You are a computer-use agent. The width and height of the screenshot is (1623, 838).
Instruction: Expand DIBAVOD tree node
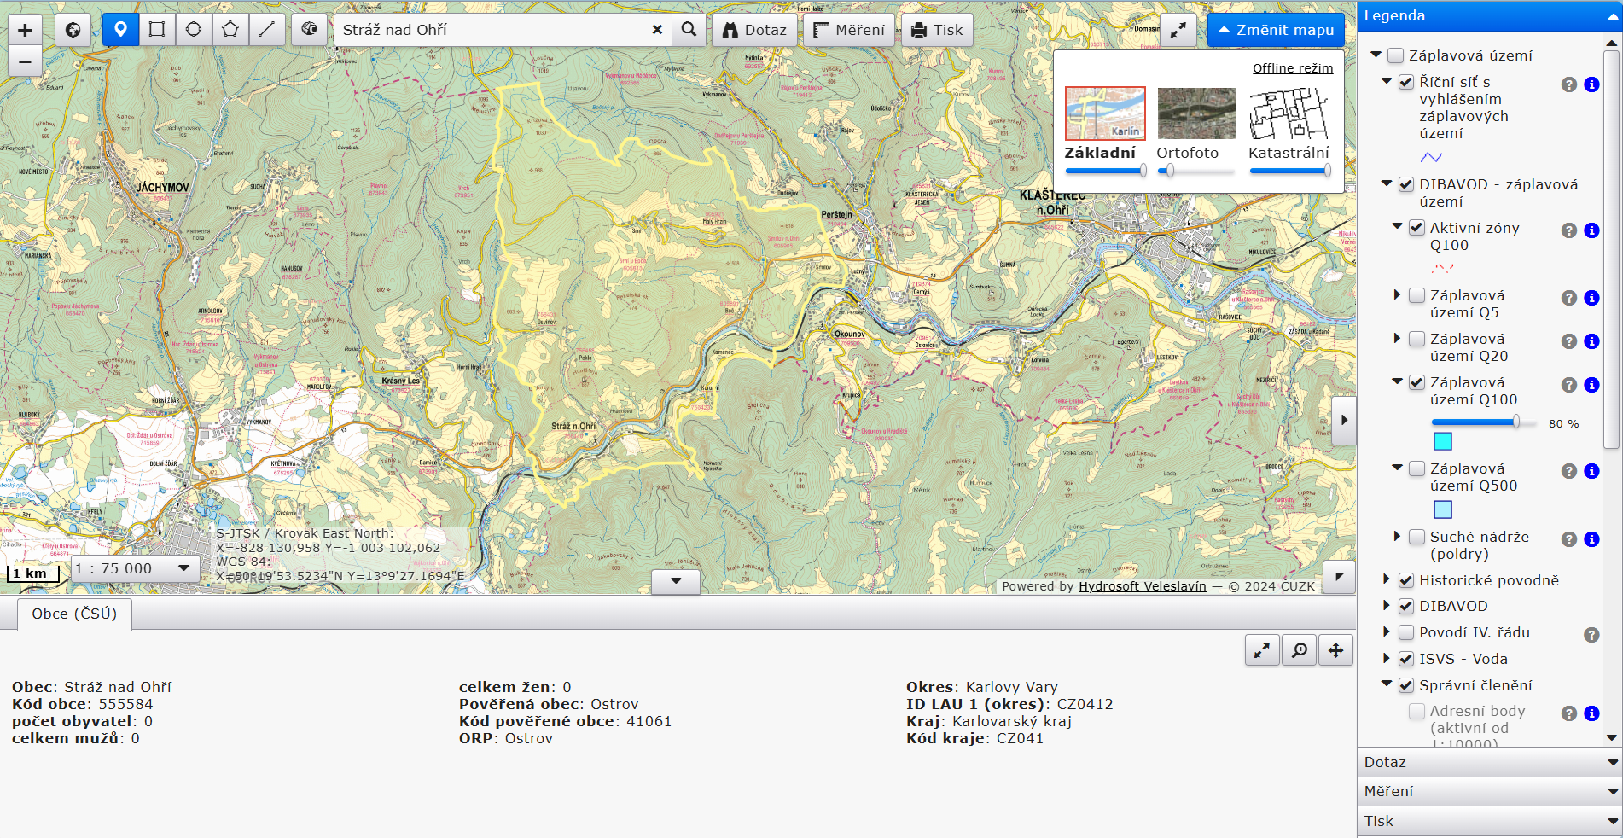coord(1387,605)
